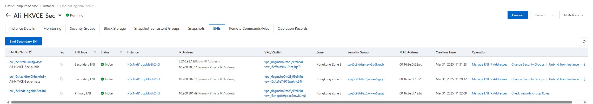Click the horizontal scrollbar under the table
593x104 pixels.
291,102
